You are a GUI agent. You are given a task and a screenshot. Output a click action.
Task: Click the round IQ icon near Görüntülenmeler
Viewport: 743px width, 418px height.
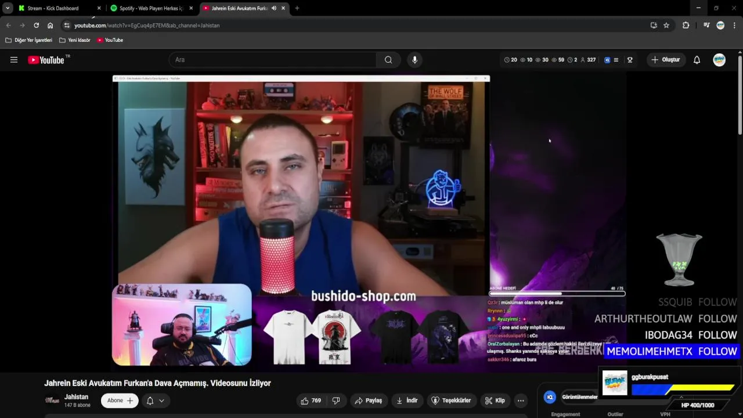click(550, 397)
